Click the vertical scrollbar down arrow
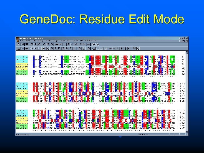The height and width of the screenshot is (153, 204). coord(187,132)
